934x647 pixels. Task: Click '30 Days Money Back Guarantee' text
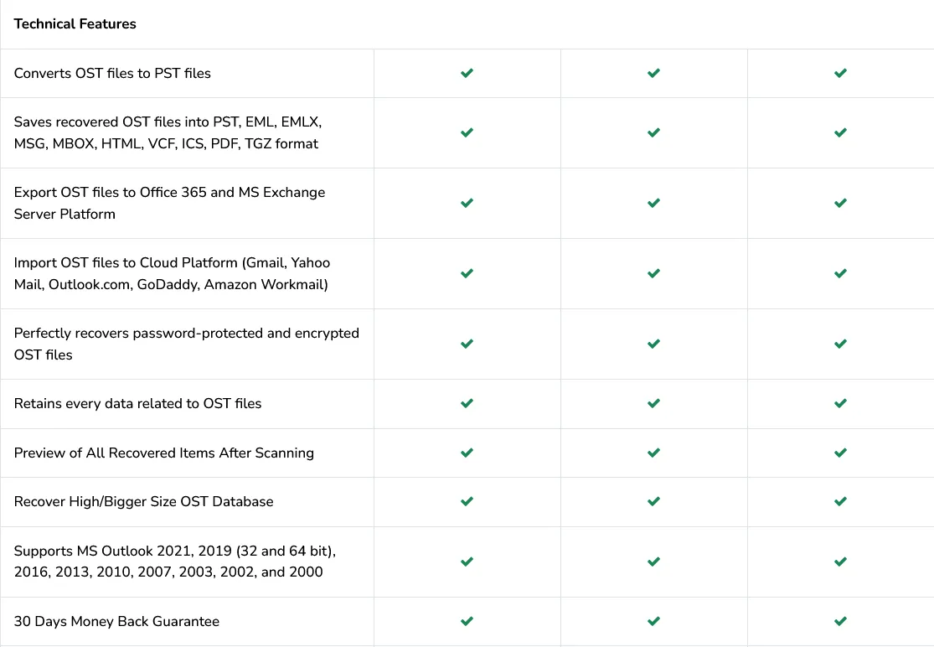point(116,621)
